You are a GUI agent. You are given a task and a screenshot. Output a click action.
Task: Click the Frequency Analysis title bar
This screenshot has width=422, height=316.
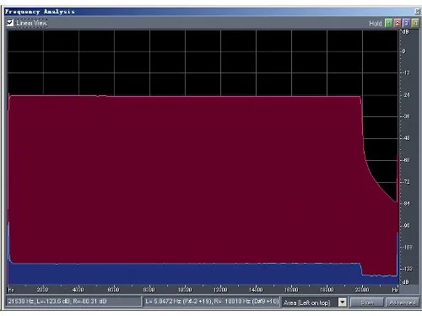(209, 11)
